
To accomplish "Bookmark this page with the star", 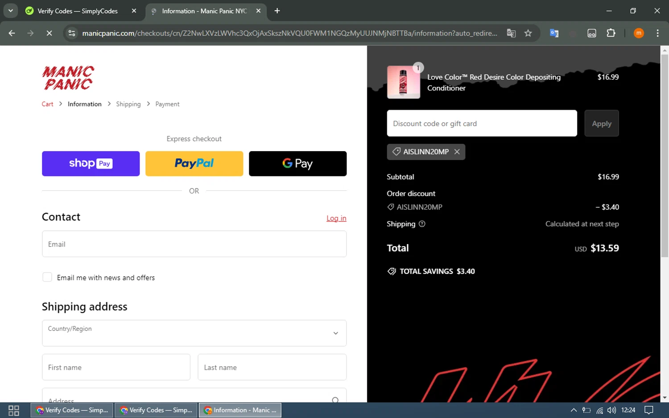I will point(528,33).
